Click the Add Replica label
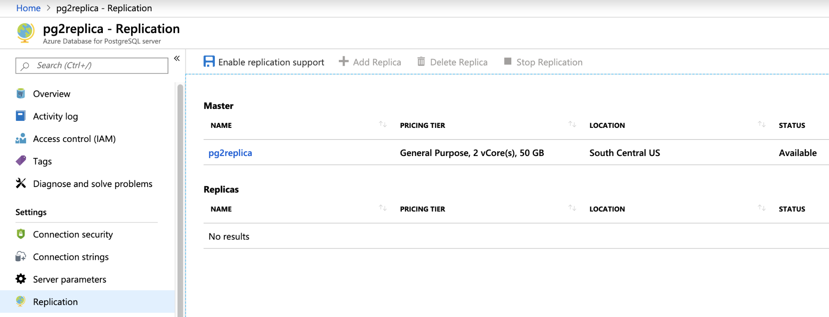829x317 pixels. point(377,62)
